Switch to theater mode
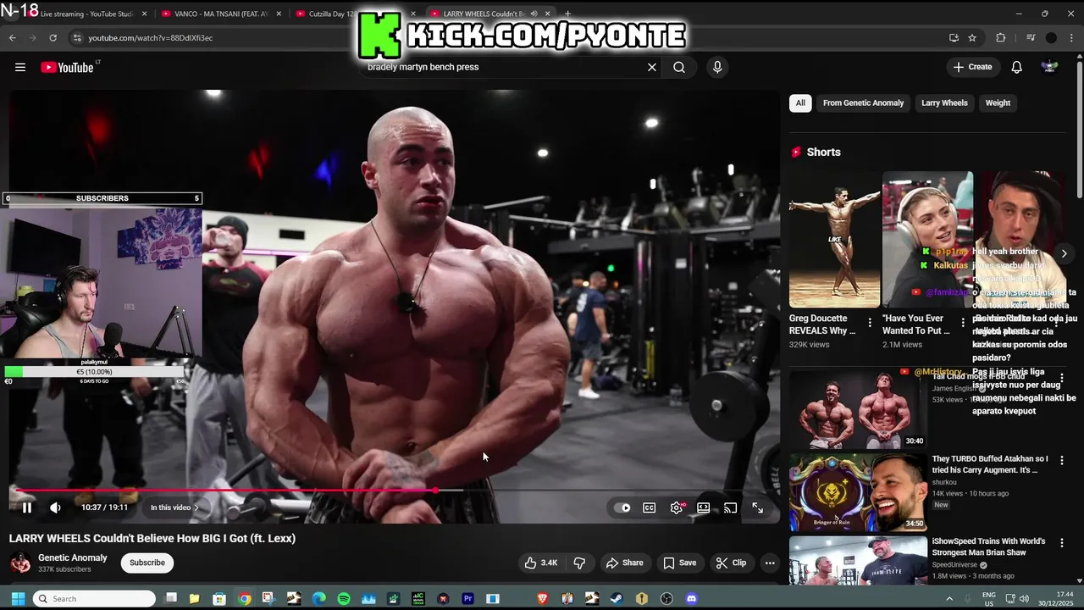The height and width of the screenshot is (610, 1084). click(x=704, y=507)
